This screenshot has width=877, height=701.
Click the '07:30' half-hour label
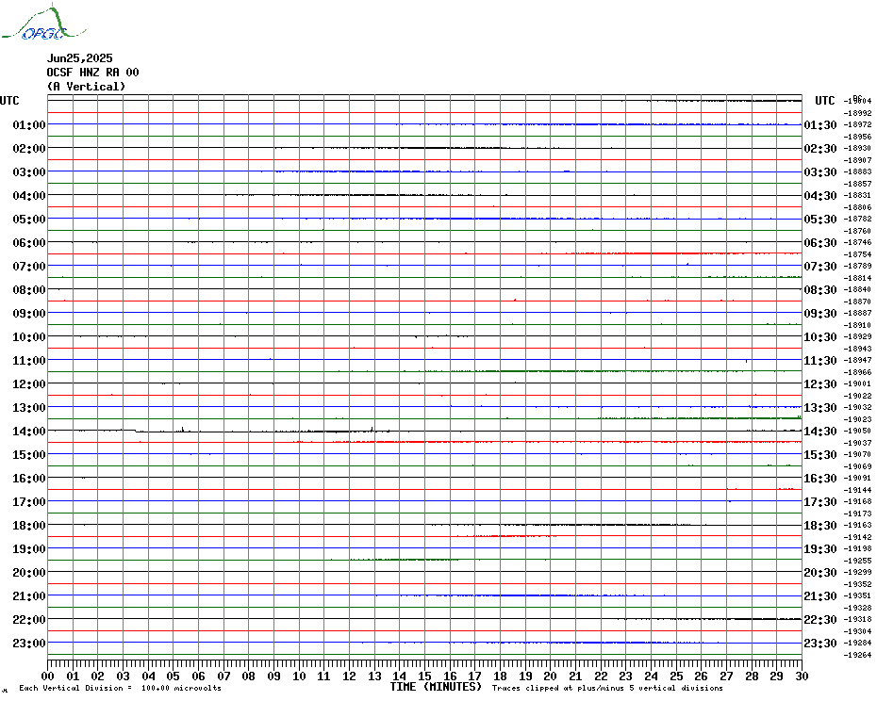coord(820,266)
